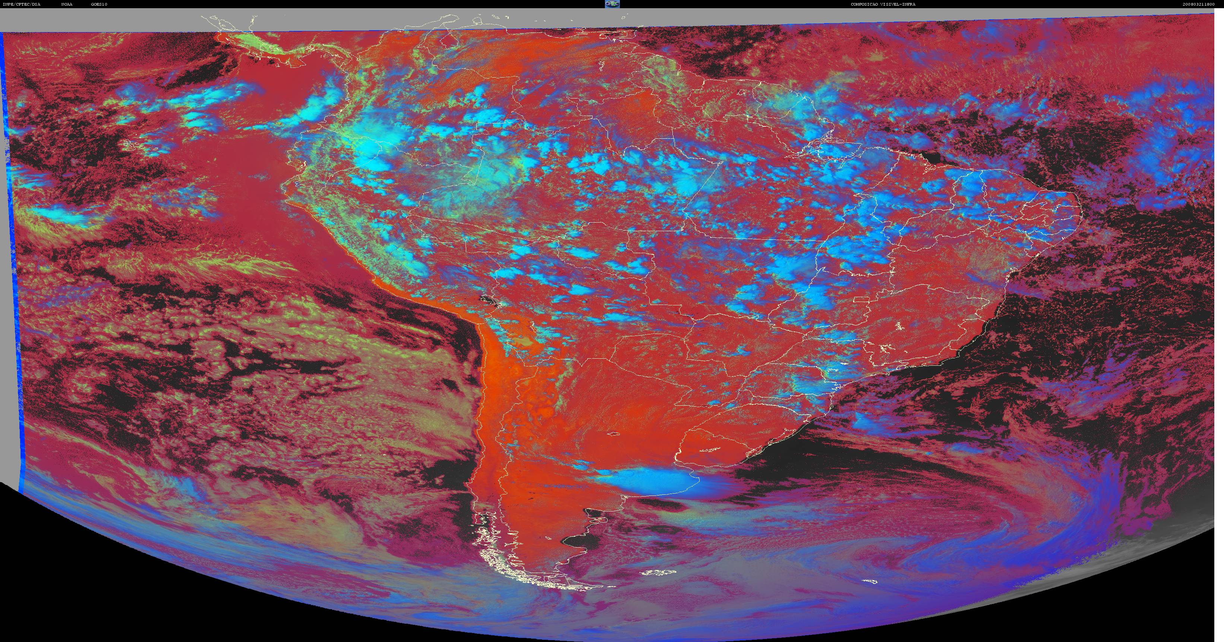Click the GOES10 satellite label
The image size is (1224, 642).
[99, 4]
